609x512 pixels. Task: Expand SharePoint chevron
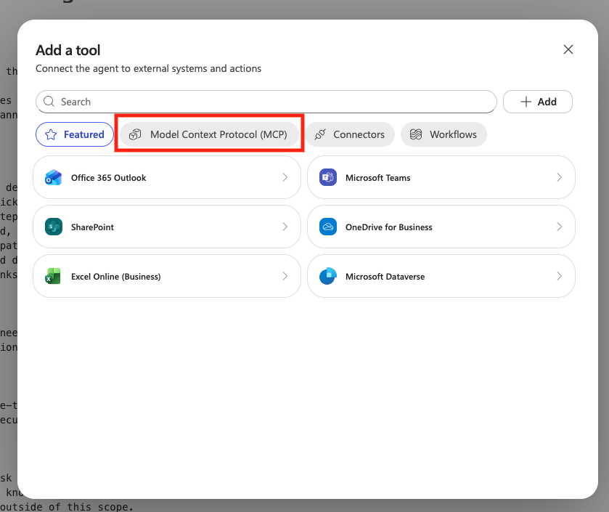click(x=285, y=227)
